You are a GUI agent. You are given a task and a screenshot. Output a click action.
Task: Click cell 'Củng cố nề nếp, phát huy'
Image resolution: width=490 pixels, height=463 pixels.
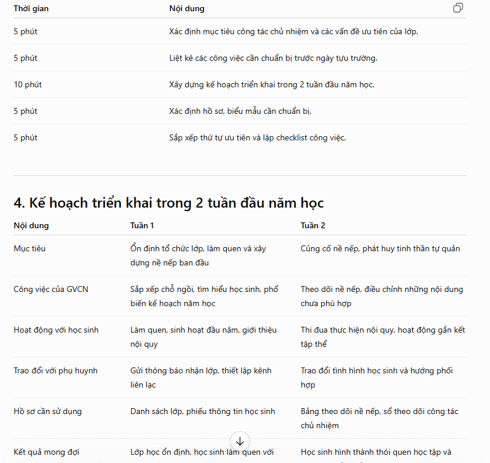coord(380,248)
